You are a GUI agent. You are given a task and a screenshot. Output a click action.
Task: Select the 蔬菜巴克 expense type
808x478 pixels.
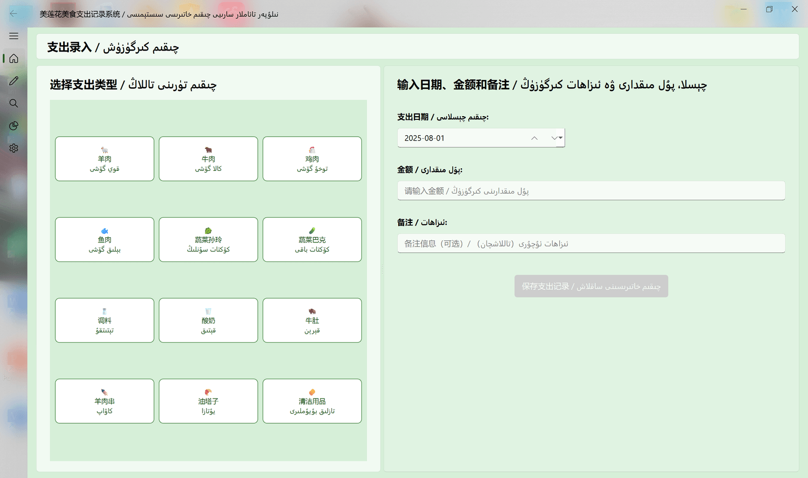coord(312,240)
